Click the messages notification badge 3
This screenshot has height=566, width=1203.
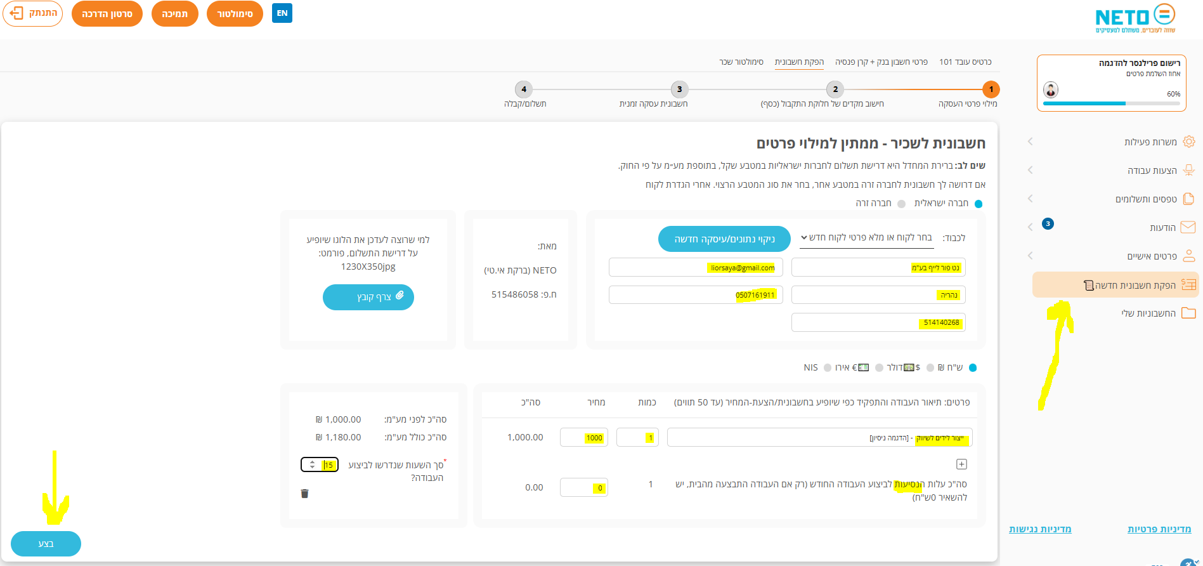1048,223
